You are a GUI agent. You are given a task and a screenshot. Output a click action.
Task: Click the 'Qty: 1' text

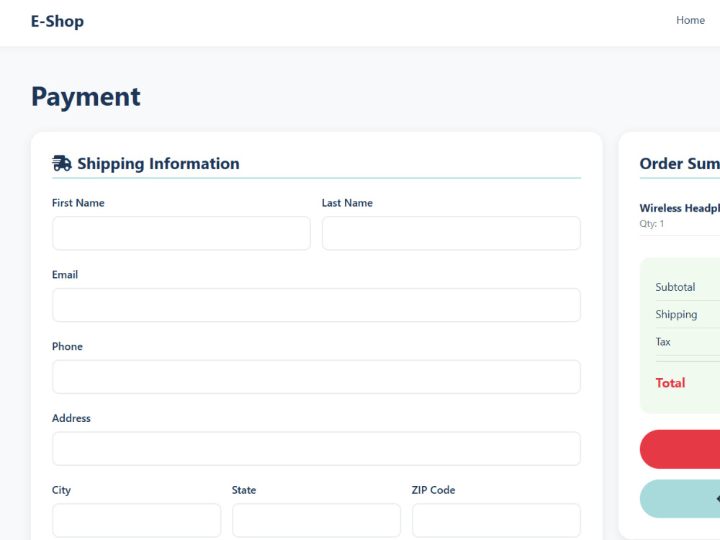pos(652,224)
